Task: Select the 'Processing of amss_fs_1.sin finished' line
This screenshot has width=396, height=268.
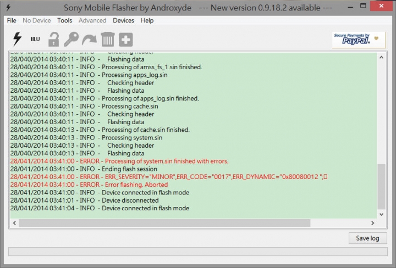Action: click(x=106, y=67)
